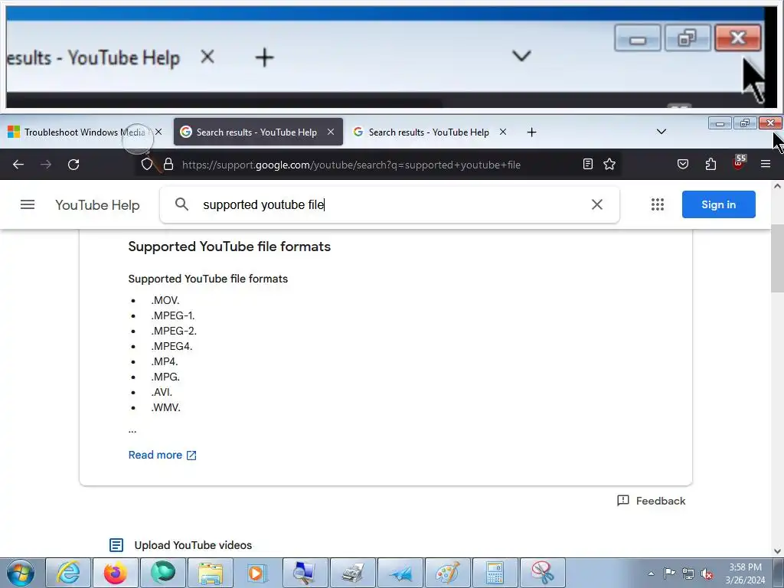Click the muted volume tray icon
This screenshot has width=784, height=588.
click(x=707, y=573)
